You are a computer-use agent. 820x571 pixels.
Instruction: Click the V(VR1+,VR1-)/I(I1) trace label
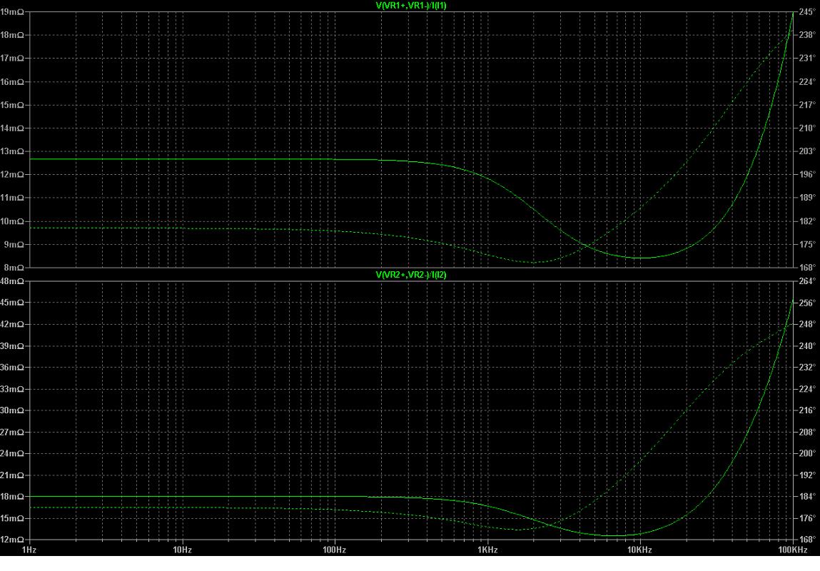pyautogui.click(x=411, y=6)
